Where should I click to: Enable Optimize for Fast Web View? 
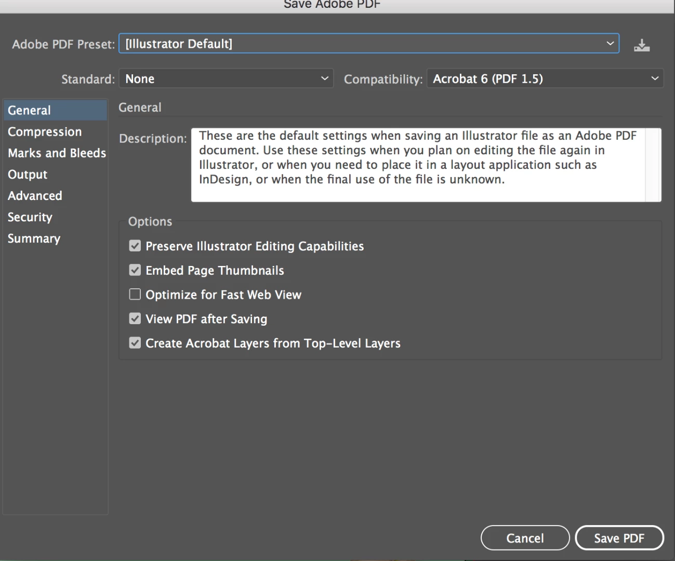pyautogui.click(x=135, y=295)
